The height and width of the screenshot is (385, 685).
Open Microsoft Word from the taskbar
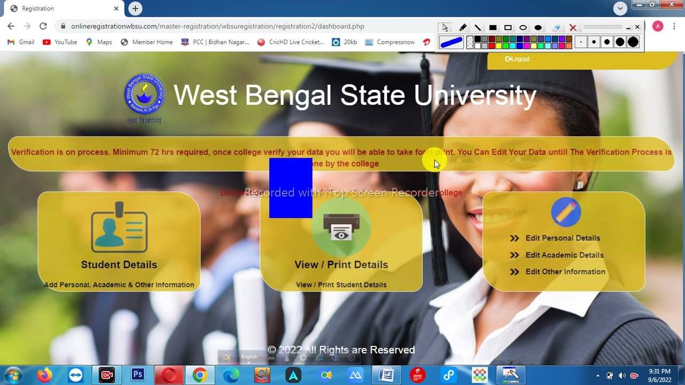(386, 375)
